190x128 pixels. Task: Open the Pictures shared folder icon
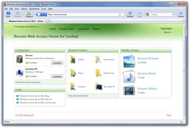(73, 86)
